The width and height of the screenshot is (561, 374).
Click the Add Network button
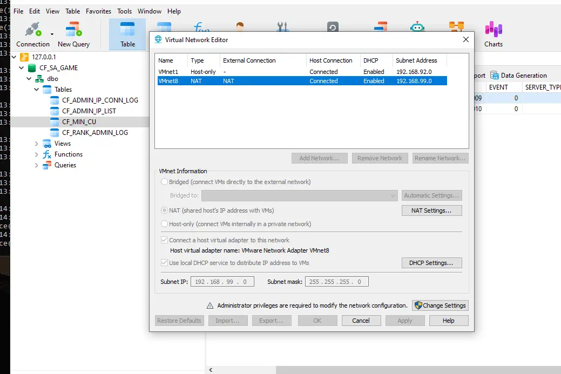click(319, 158)
